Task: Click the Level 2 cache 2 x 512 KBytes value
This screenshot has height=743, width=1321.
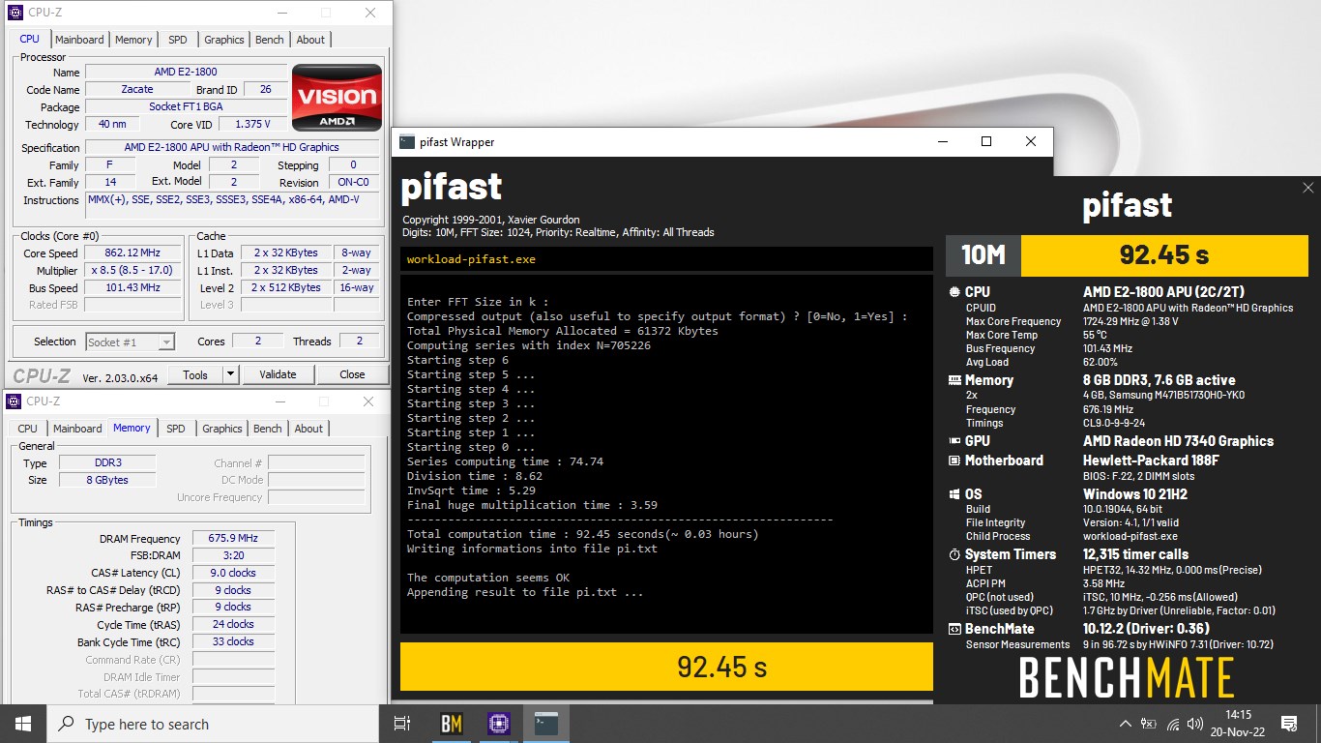Action: 286,287
